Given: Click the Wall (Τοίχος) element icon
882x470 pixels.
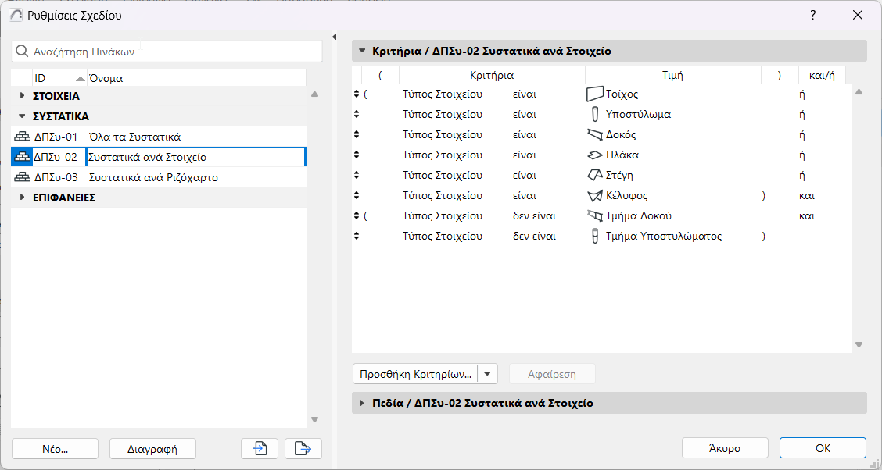Looking at the screenshot, I should click(x=595, y=94).
